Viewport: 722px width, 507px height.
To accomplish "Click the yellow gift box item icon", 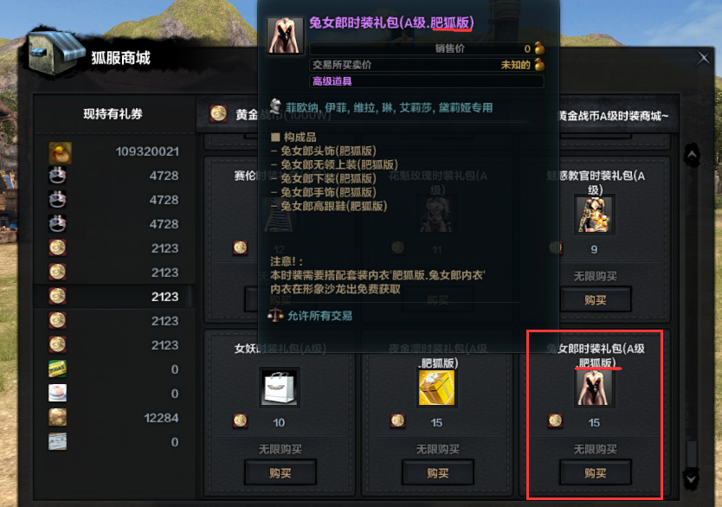I will pos(436,388).
